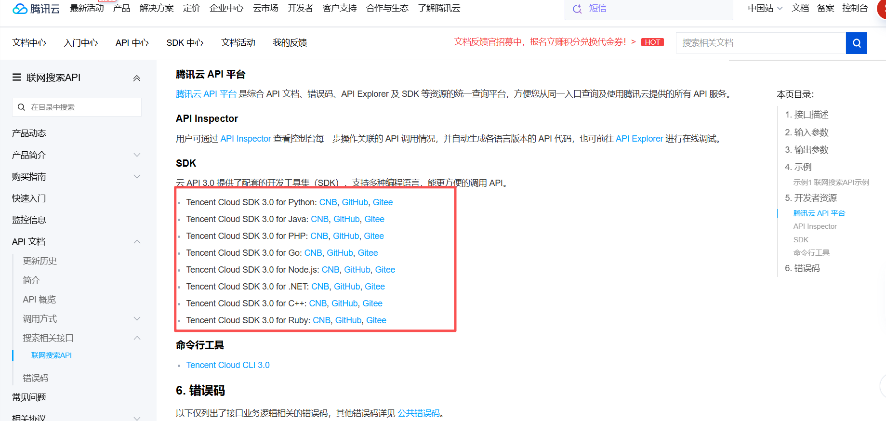886x421 pixels.
Task: Open the API Explorer link
Action: point(639,139)
